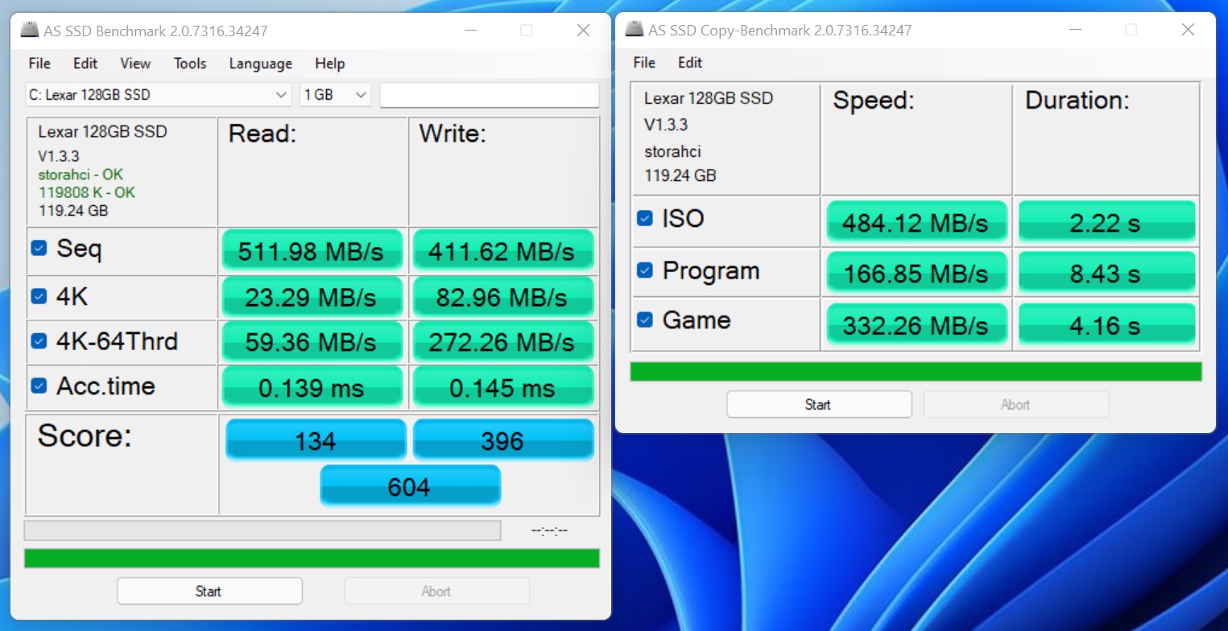Close the AS SSD Copy-Benchmark window
Image resolution: width=1228 pixels, height=631 pixels.
[x=1188, y=30]
